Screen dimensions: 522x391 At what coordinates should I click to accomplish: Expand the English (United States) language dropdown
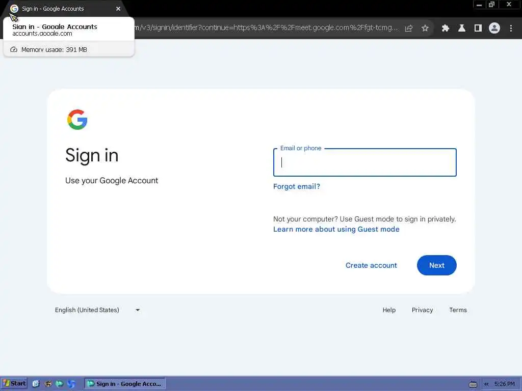[x=97, y=310]
